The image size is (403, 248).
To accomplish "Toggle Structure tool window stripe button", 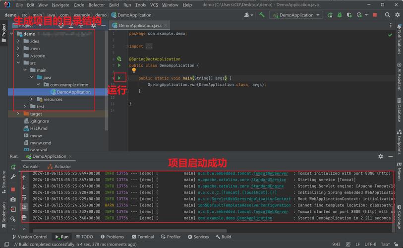I will 3,182.
